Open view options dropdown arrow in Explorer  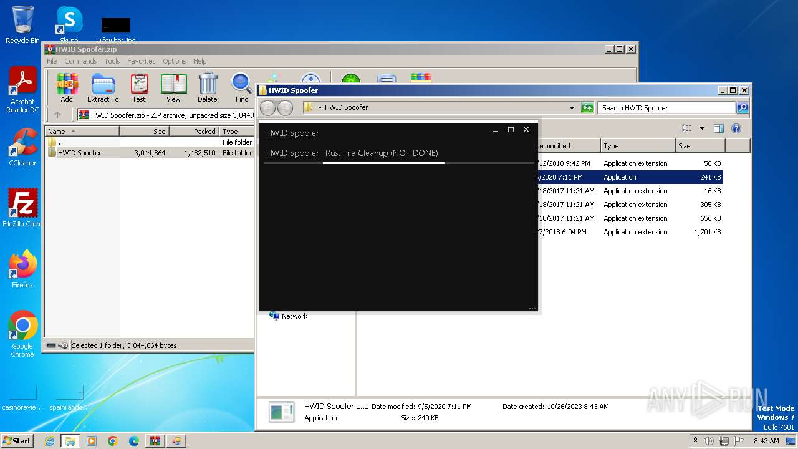pos(702,128)
